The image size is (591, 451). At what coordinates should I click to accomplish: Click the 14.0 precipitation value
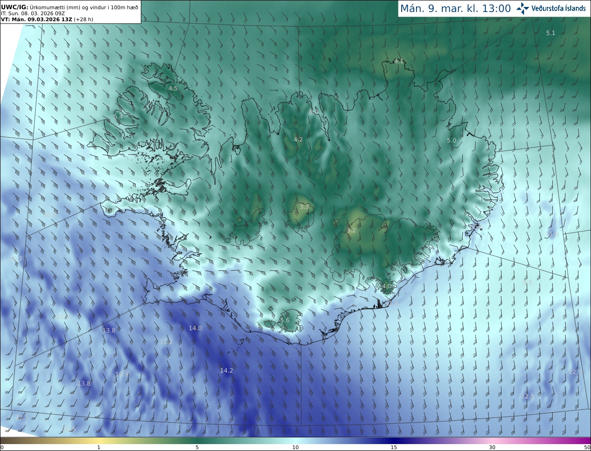point(195,328)
